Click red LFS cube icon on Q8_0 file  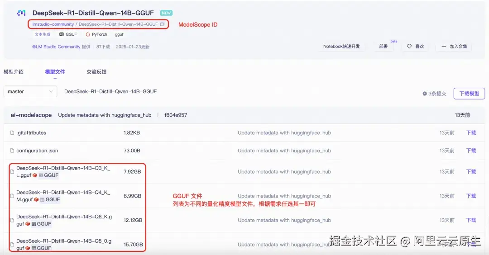[28, 248]
